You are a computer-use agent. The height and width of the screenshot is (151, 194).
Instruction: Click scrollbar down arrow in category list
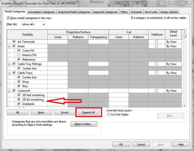click(x=185, y=106)
